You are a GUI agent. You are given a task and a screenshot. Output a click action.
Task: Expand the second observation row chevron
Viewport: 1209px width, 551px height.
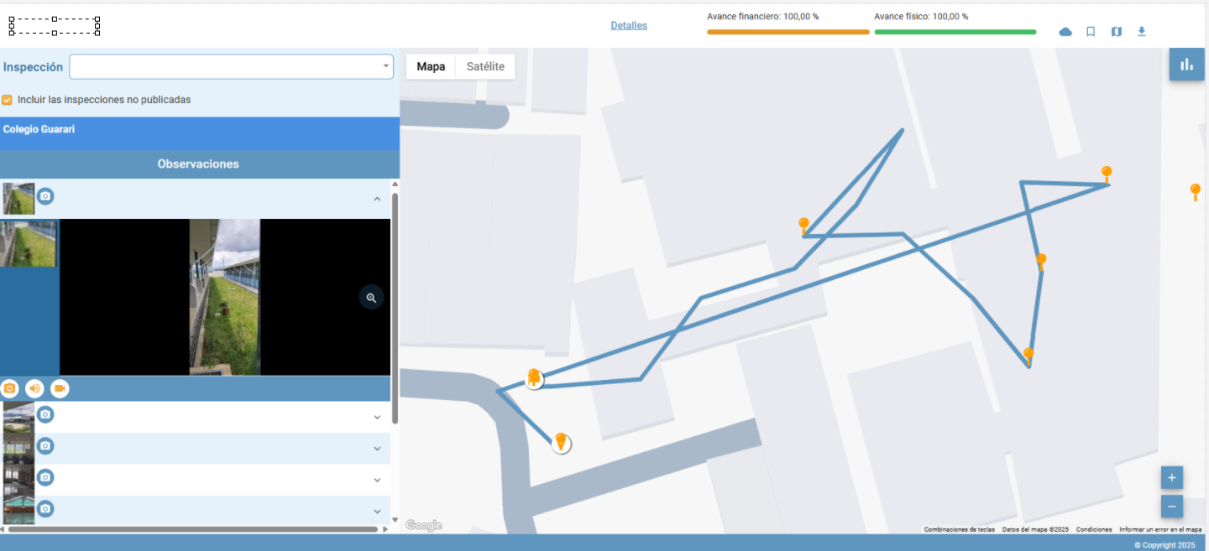(377, 417)
